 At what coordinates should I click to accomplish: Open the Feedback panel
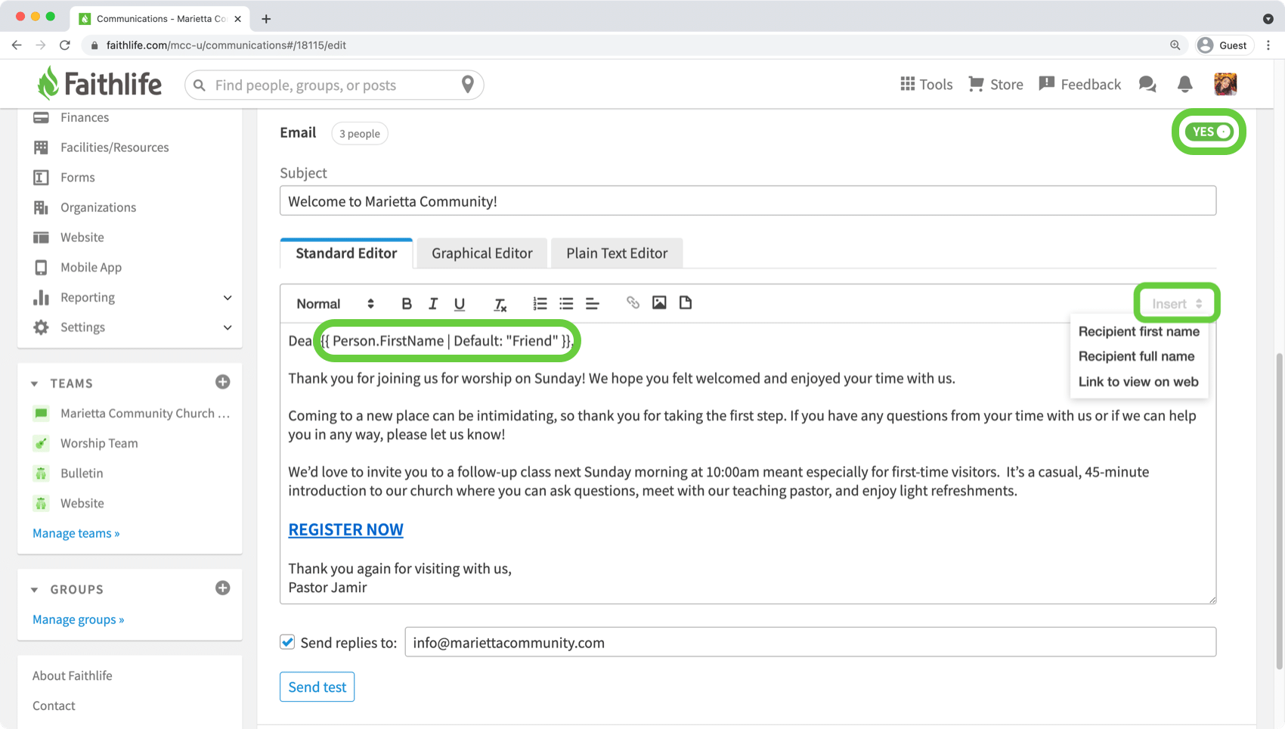click(1080, 84)
